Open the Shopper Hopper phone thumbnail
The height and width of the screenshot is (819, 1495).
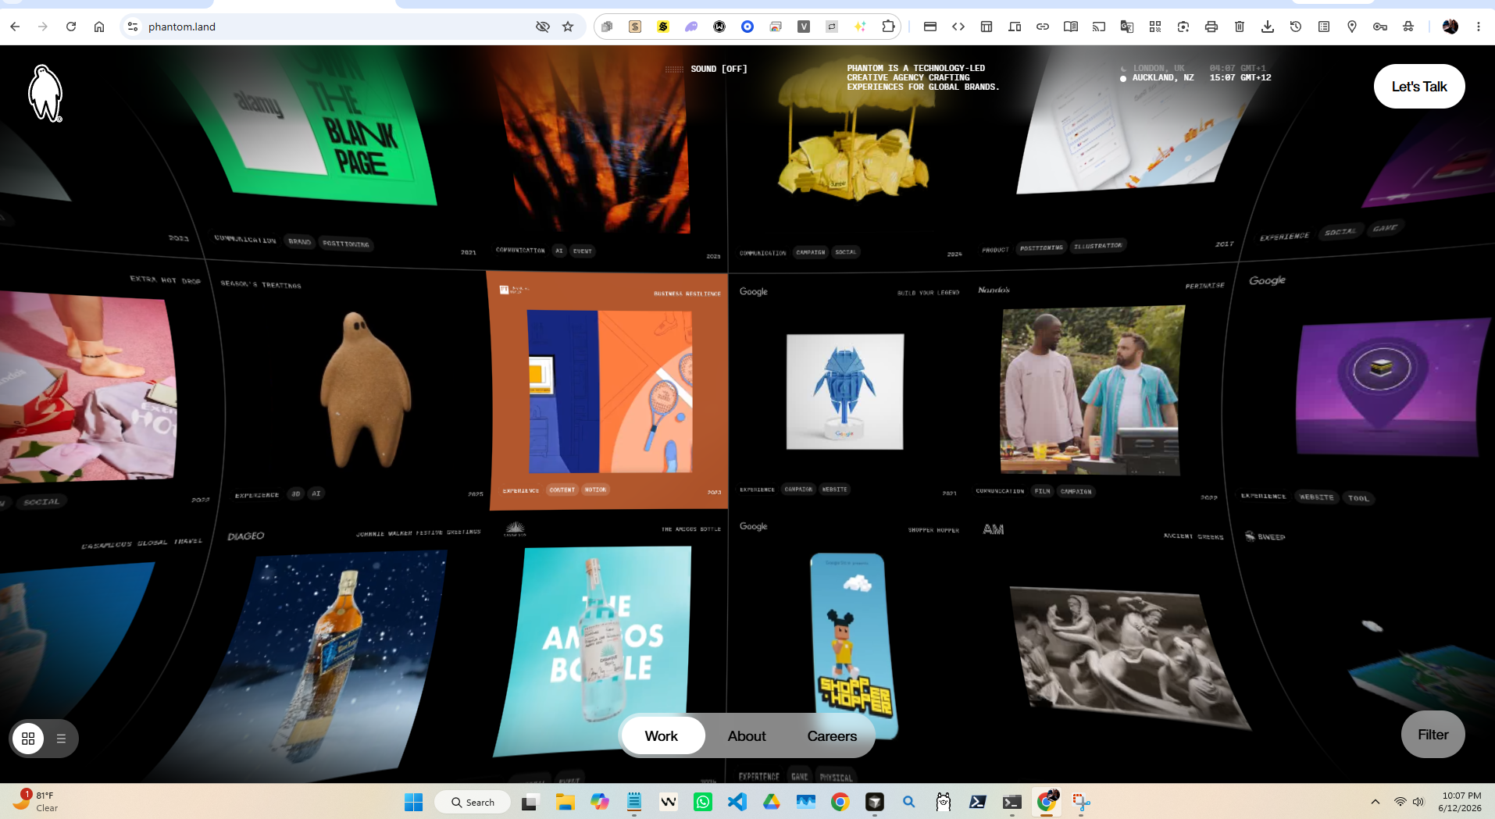click(853, 646)
